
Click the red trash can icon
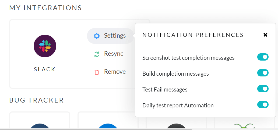[97, 72]
